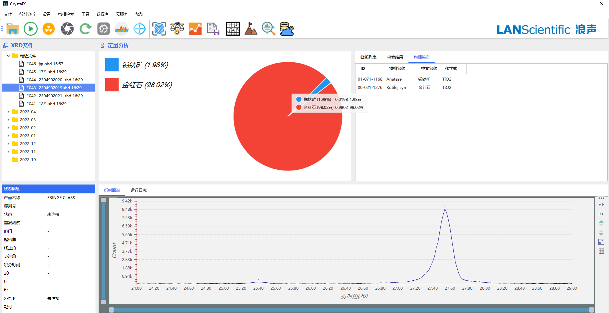The image size is (609, 313).
Task: Expand chart to fullscreen with arrows icon
Action: (x=601, y=242)
